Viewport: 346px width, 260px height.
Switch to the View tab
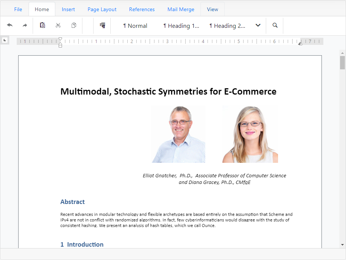click(212, 10)
